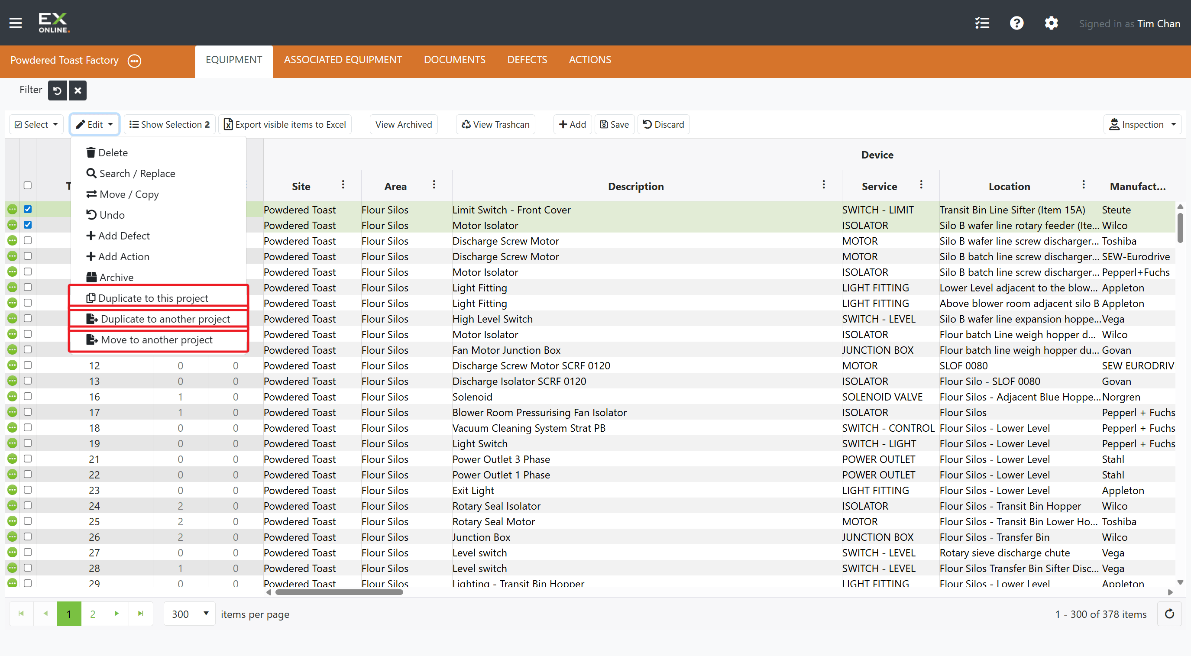Click Export visible items to Excel
Screen dimensions: 1191x656
pyautogui.click(x=285, y=124)
